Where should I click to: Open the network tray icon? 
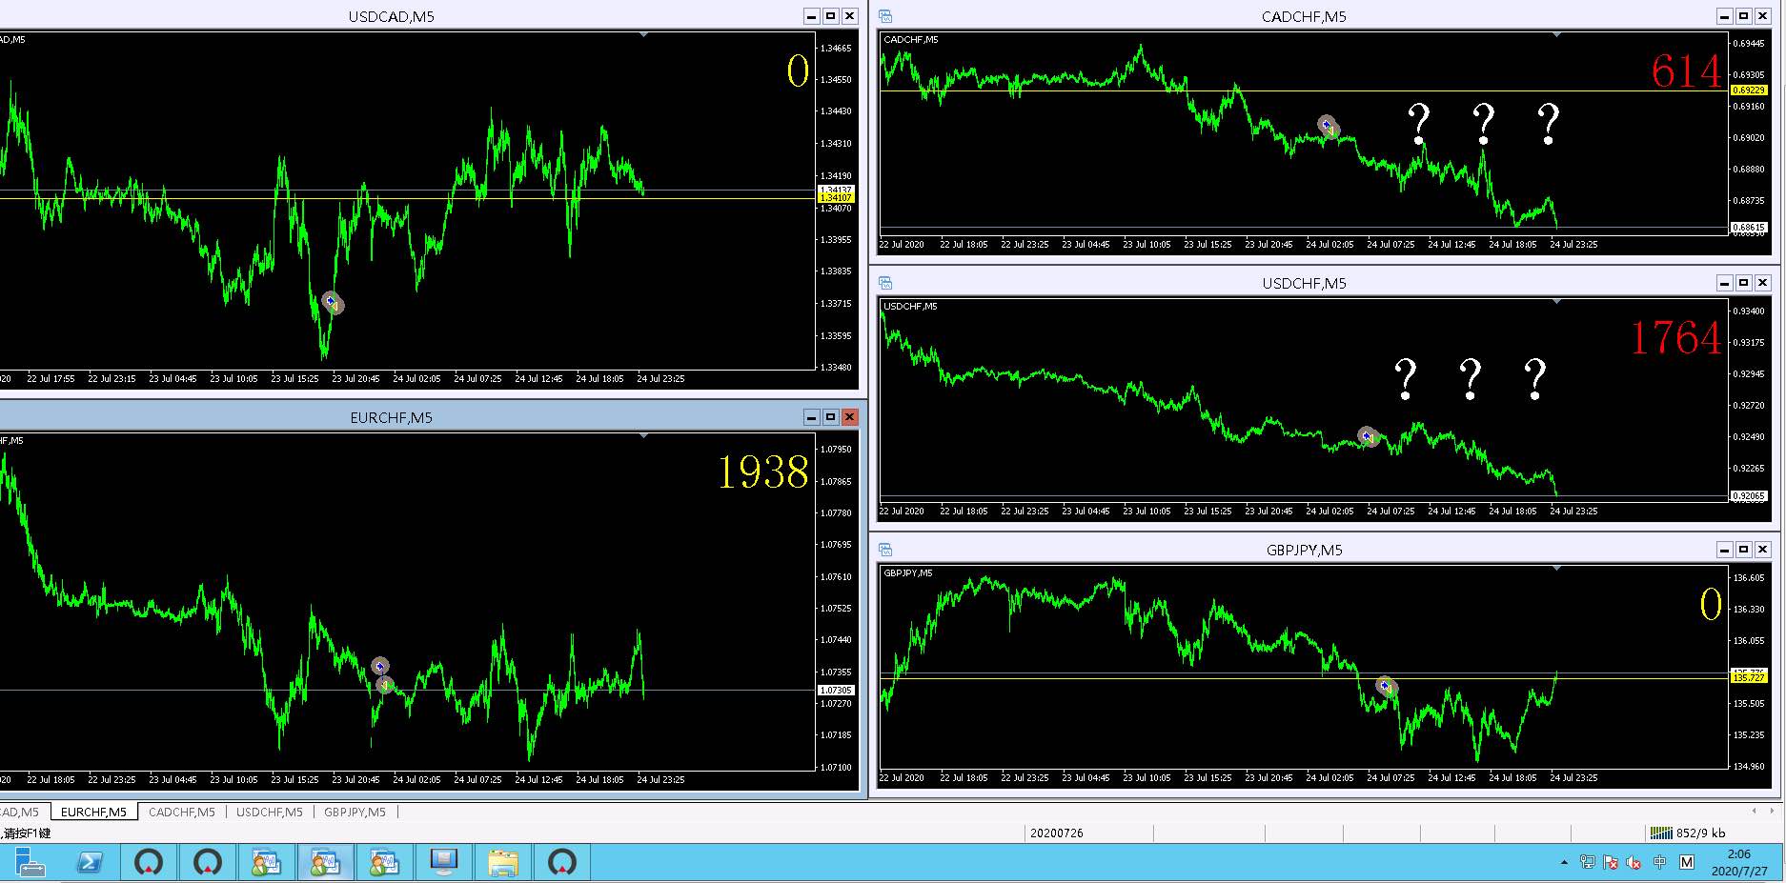(x=1587, y=862)
